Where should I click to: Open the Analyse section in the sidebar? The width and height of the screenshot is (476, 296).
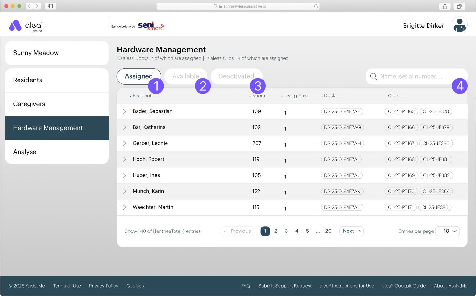(x=25, y=152)
